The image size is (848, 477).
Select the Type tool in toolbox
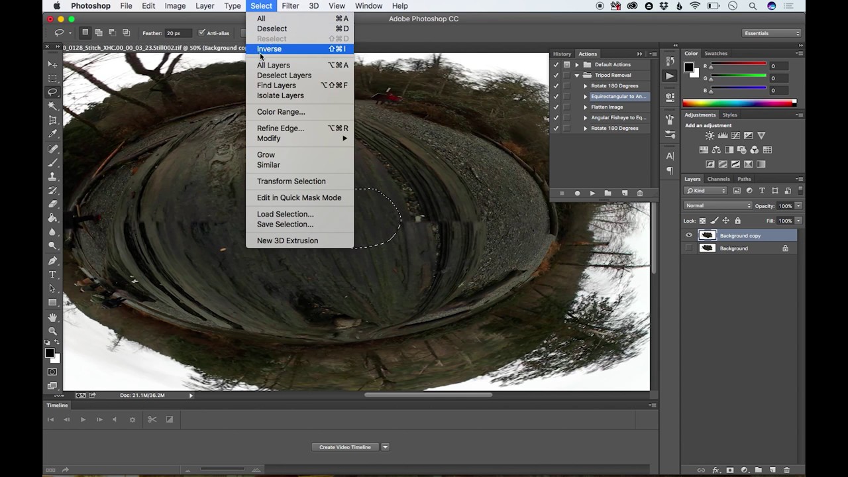coord(52,274)
